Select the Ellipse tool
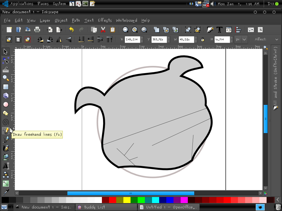This screenshot has width=282, height=211. pos(6,104)
